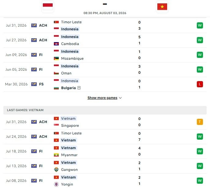Select the Bulgaria team name

tap(69, 88)
